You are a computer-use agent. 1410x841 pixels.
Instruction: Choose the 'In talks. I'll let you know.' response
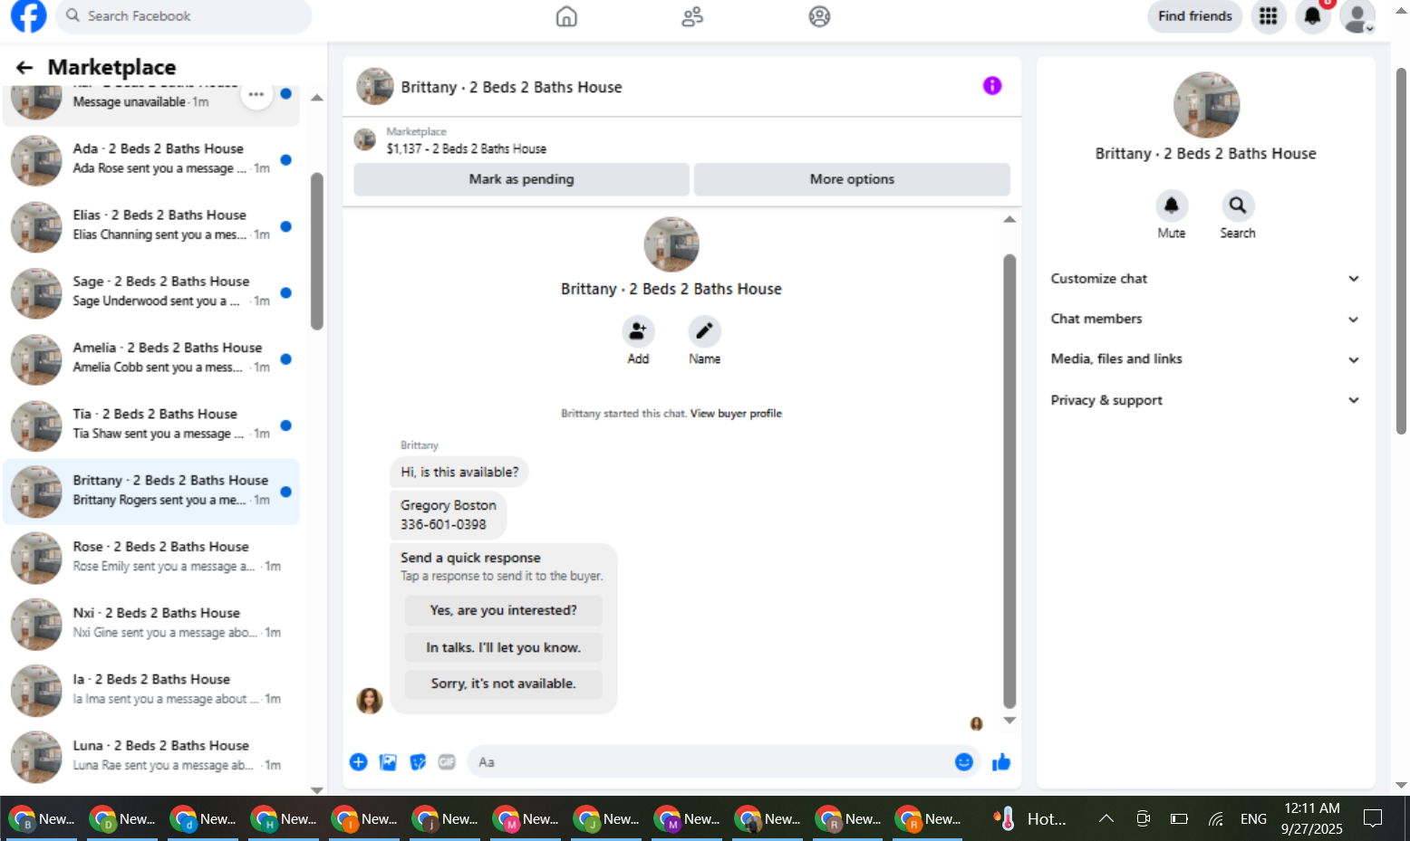click(503, 647)
